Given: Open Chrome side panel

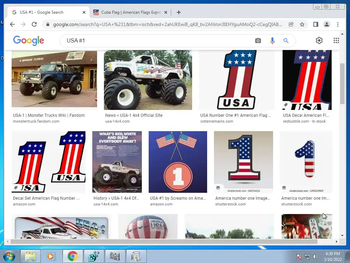Looking at the screenshot, I should [x=315, y=24].
